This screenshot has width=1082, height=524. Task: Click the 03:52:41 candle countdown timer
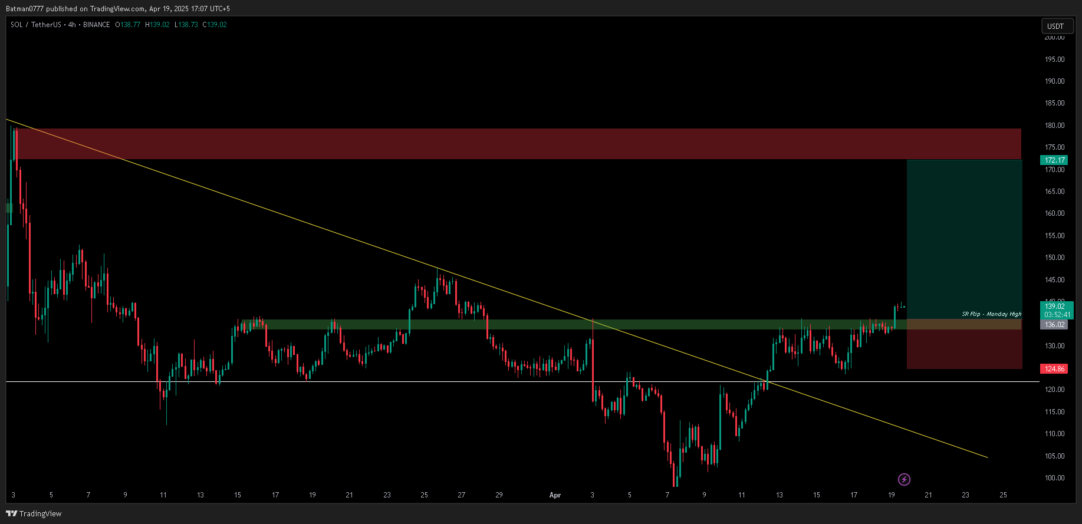click(1057, 315)
